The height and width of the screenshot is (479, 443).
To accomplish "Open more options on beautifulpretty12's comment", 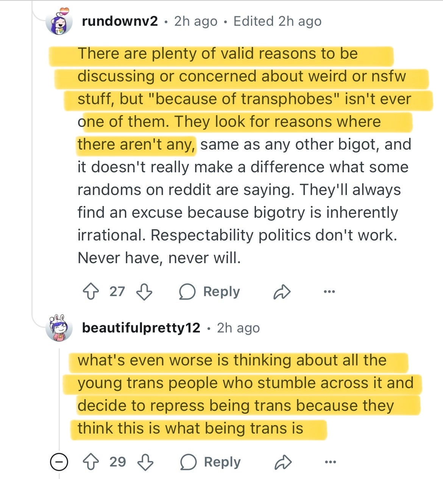I will [x=330, y=462].
